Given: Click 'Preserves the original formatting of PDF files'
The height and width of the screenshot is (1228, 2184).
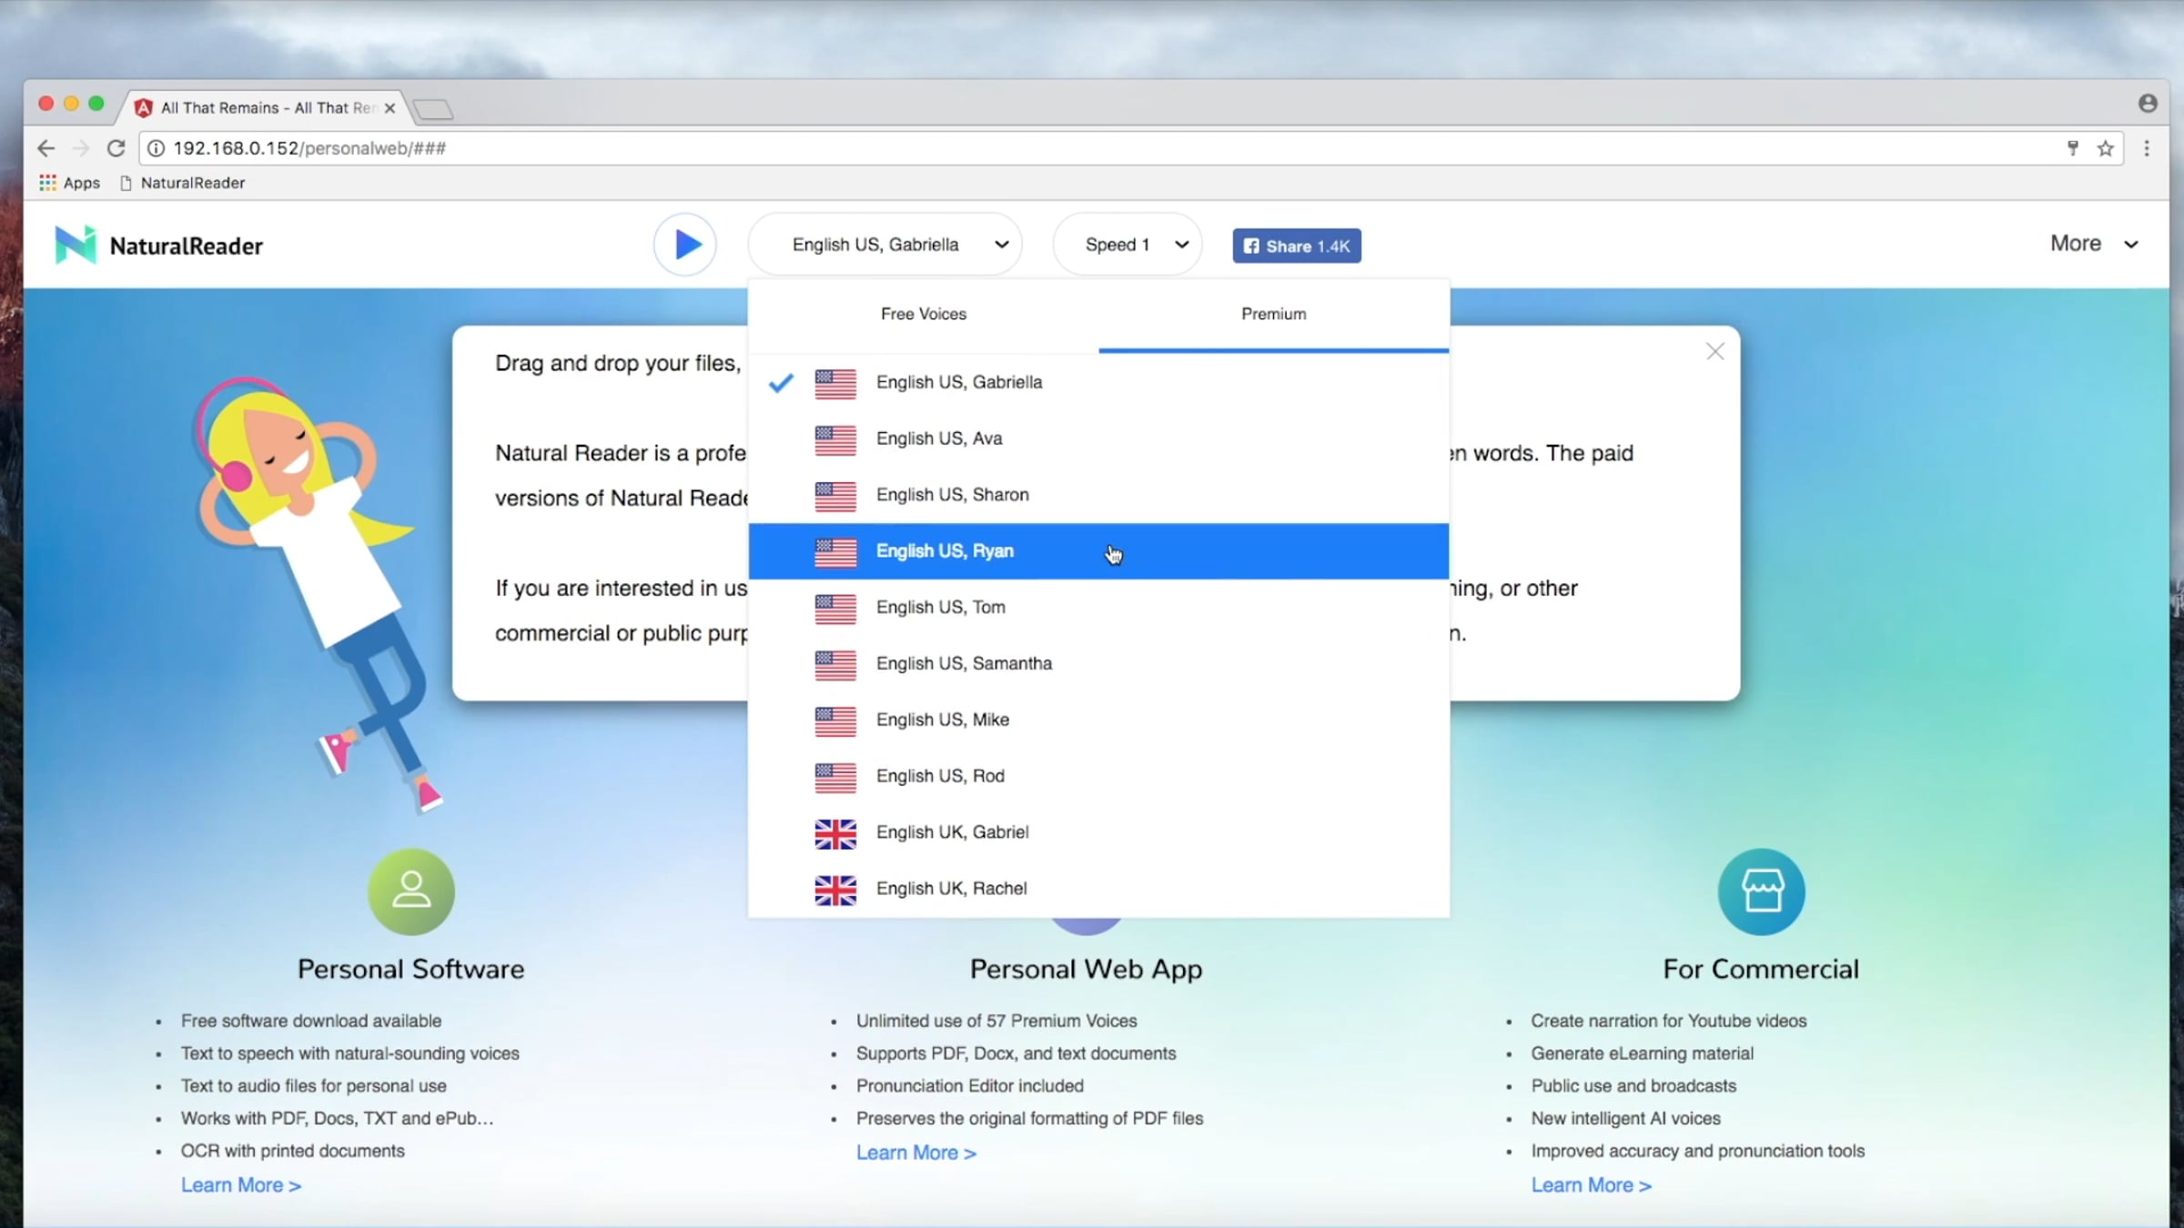Looking at the screenshot, I should 1030,1119.
